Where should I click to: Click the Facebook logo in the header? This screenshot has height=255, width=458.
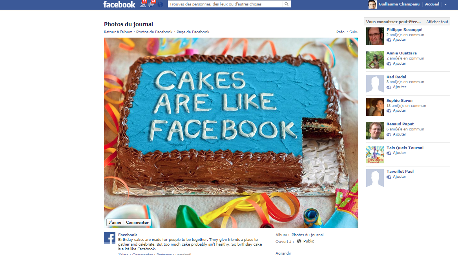[x=119, y=4]
